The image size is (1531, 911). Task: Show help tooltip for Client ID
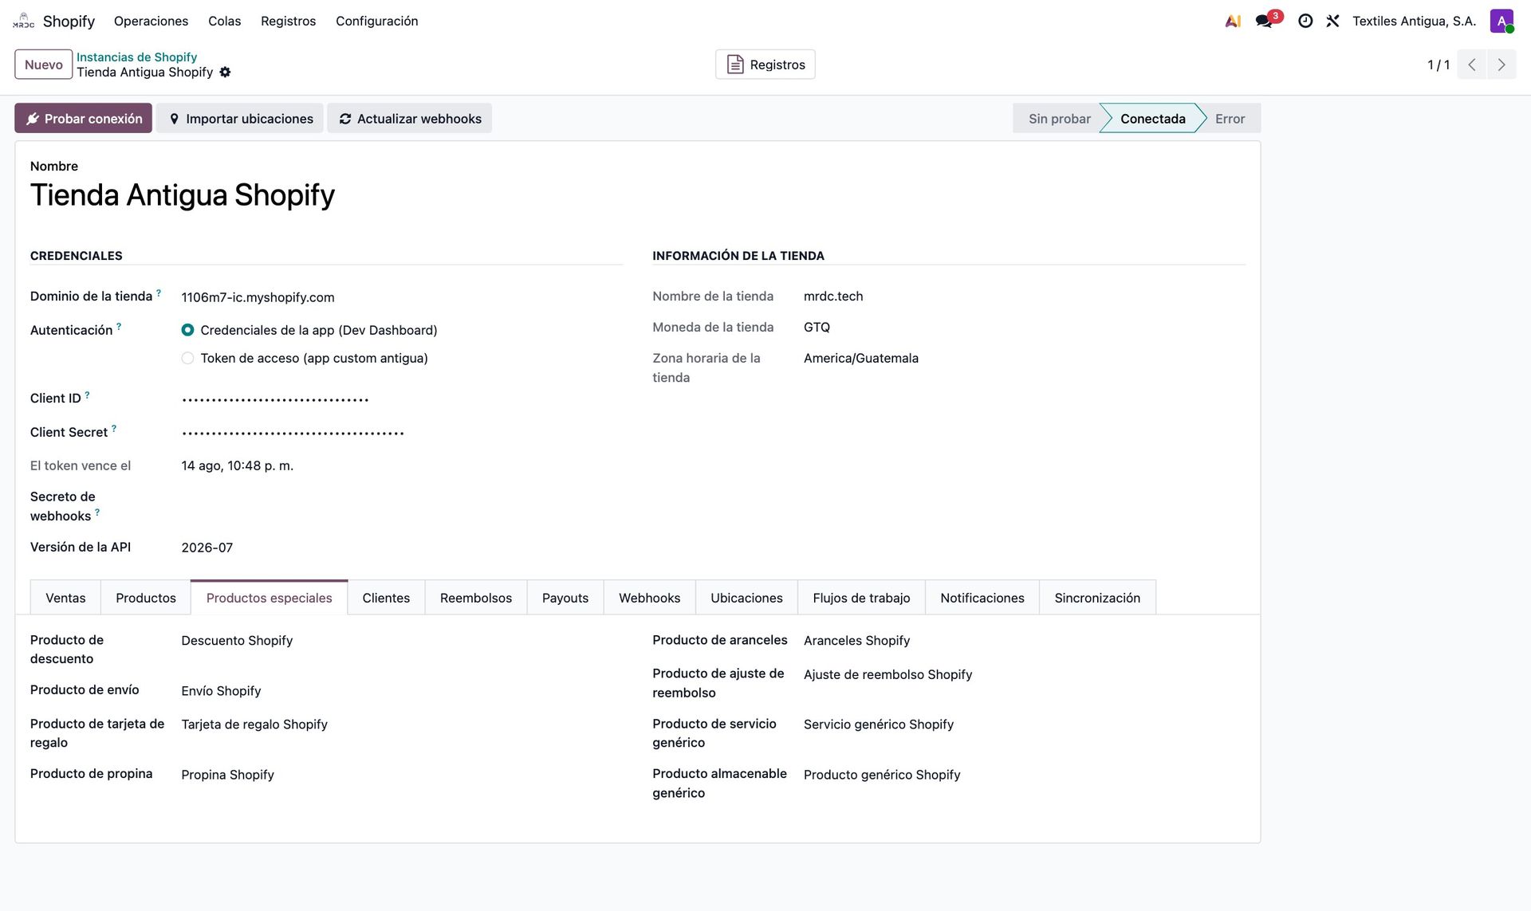point(87,395)
